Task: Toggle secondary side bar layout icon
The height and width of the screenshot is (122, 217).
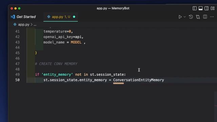Action: pyautogui.click(x=206, y=8)
